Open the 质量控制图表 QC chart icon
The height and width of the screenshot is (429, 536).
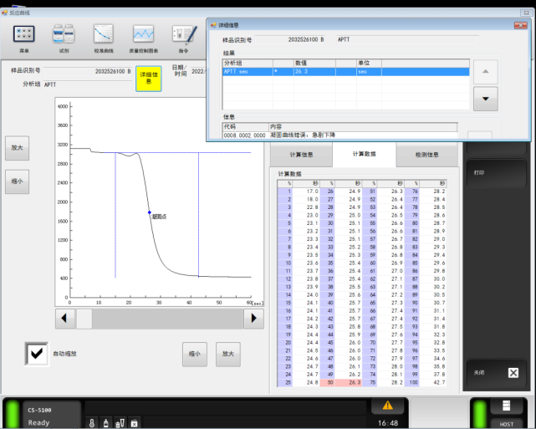click(143, 33)
